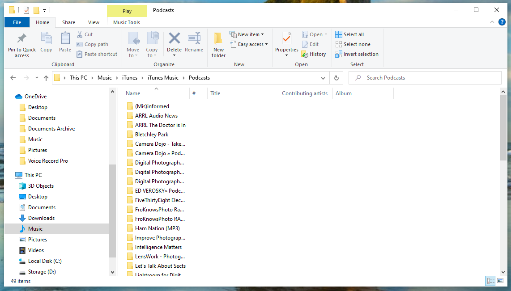Select the Intelligence Matters folder

158,247
